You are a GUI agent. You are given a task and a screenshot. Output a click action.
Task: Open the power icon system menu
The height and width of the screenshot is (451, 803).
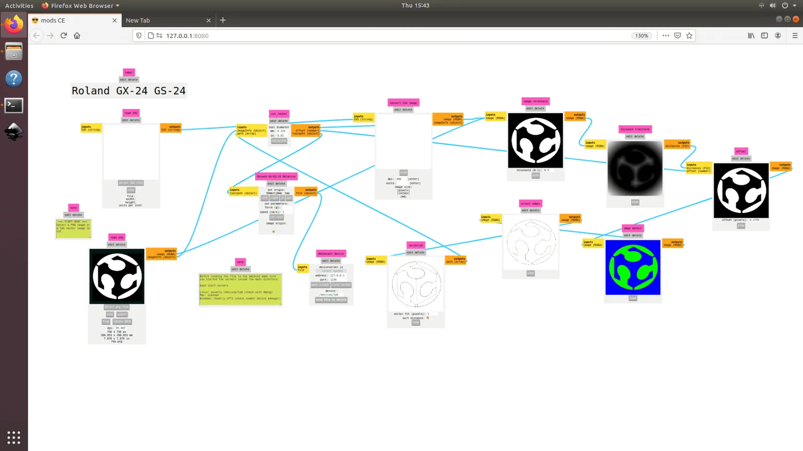pyautogui.click(x=785, y=6)
